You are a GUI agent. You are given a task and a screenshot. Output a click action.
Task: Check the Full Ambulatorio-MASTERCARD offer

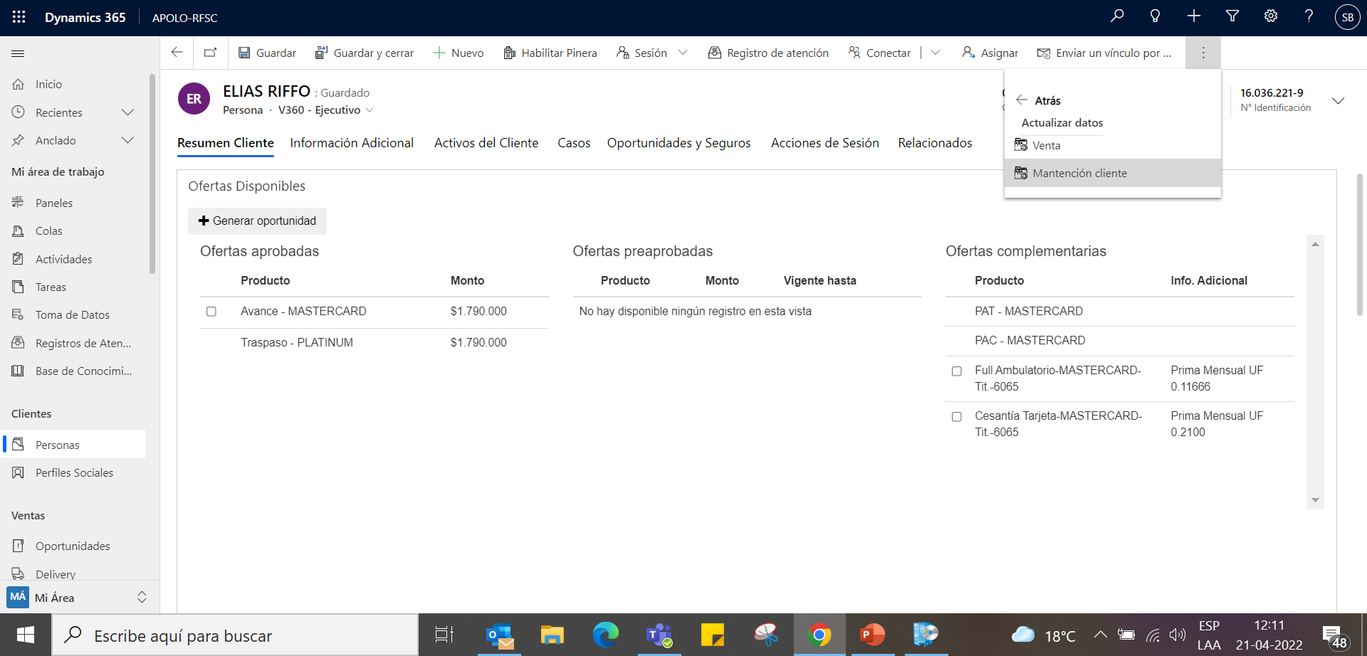[x=957, y=371]
